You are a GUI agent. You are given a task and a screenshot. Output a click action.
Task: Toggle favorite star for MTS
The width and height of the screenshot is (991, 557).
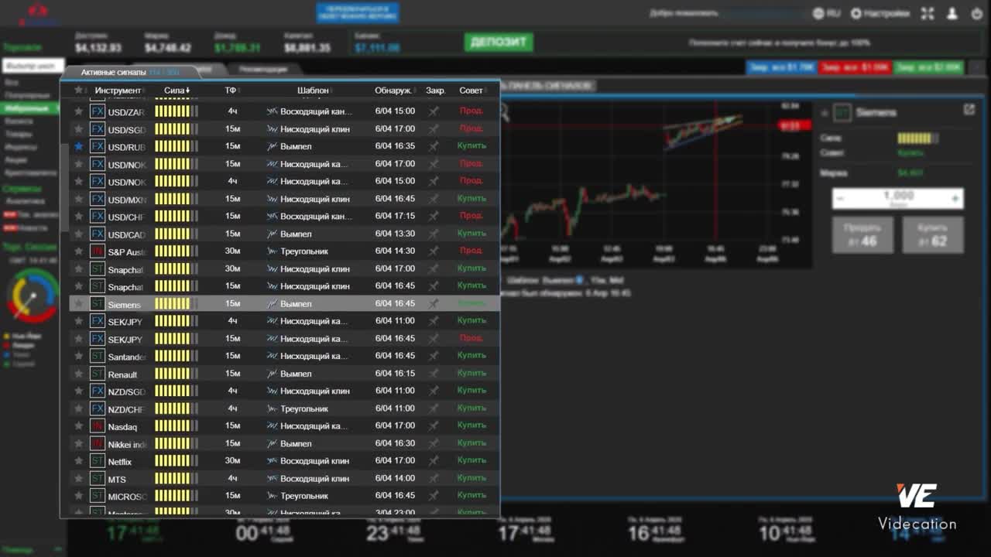(78, 479)
